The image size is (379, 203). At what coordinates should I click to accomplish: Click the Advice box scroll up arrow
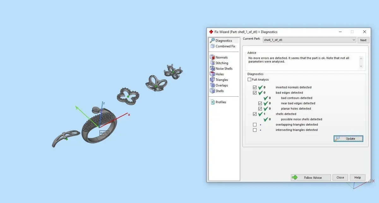(x=361, y=58)
